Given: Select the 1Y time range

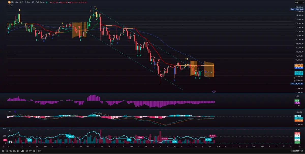Looking at the screenshot, I should [x=27, y=151].
